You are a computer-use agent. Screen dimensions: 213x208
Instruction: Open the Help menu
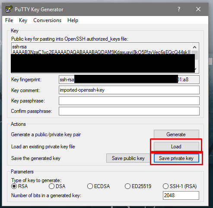pos(73,20)
